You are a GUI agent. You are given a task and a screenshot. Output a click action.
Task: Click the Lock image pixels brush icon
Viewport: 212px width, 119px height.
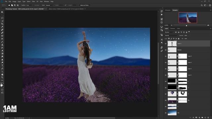171,39
